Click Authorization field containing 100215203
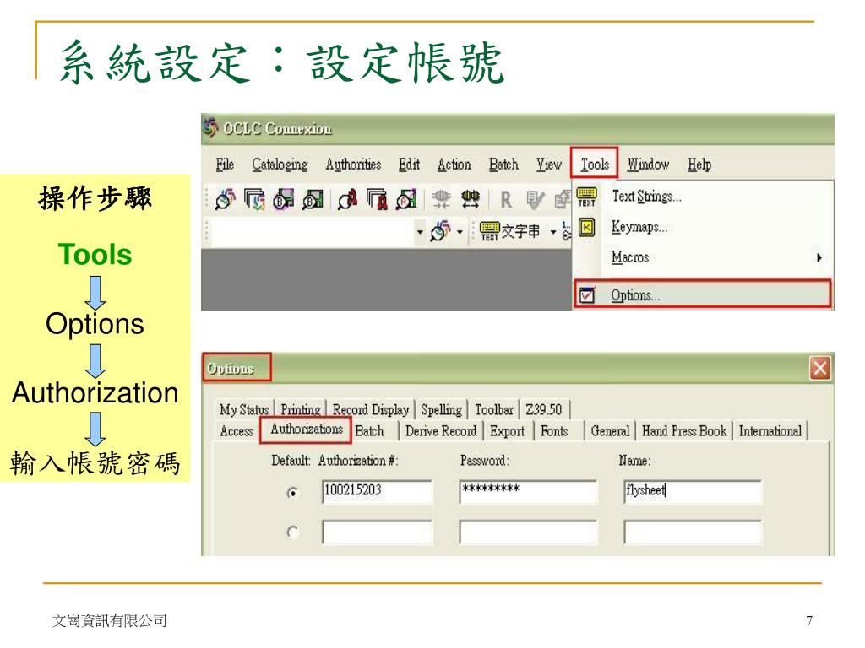Screen dimensions: 865x648 (378, 492)
